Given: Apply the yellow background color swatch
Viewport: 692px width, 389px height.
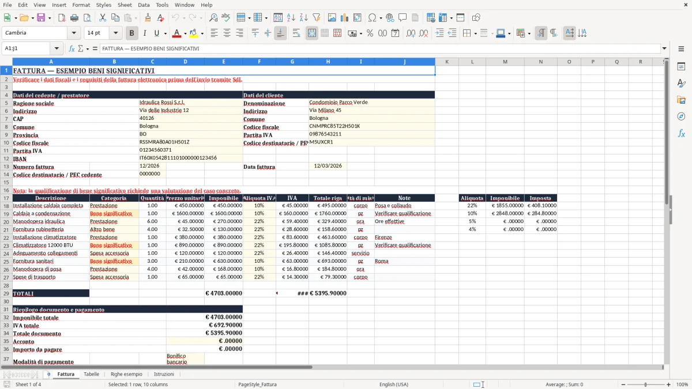Looking at the screenshot, I should point(193,33).
